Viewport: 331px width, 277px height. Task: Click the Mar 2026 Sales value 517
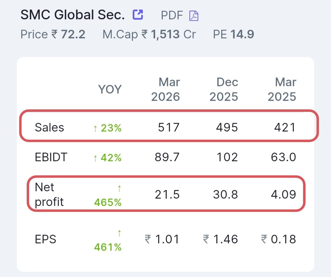(x=169, y=127)
